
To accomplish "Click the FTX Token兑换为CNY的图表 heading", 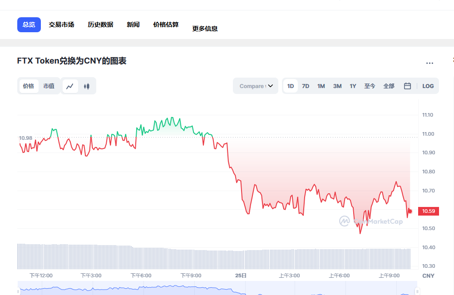I will (72, 61).
